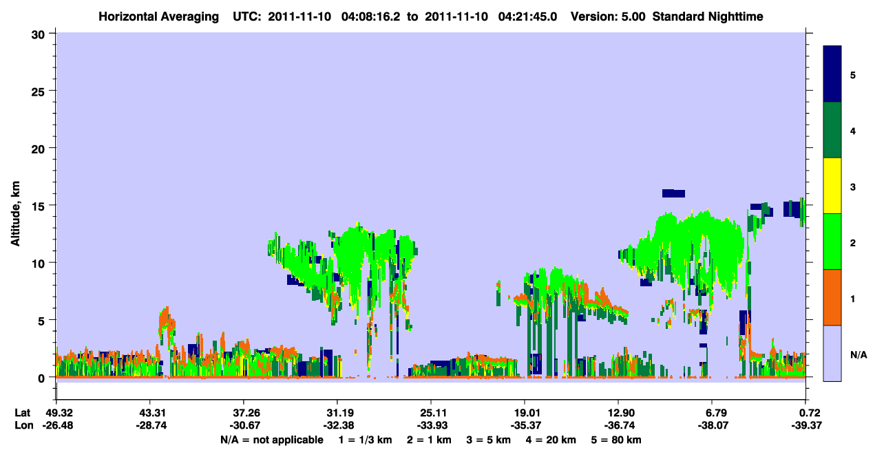The width and height of the screenshot is (895, 459).
Task: Click the longitude value -35.37
Action: [x=525, y=425]
